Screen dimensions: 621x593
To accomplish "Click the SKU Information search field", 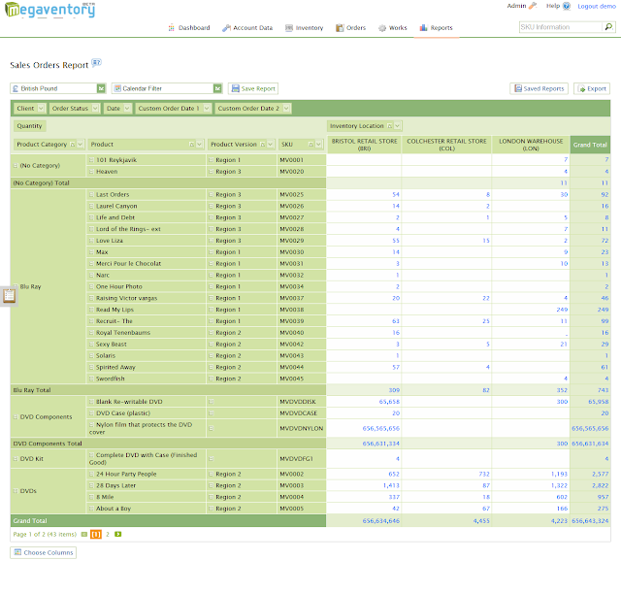I will (562, 27).
